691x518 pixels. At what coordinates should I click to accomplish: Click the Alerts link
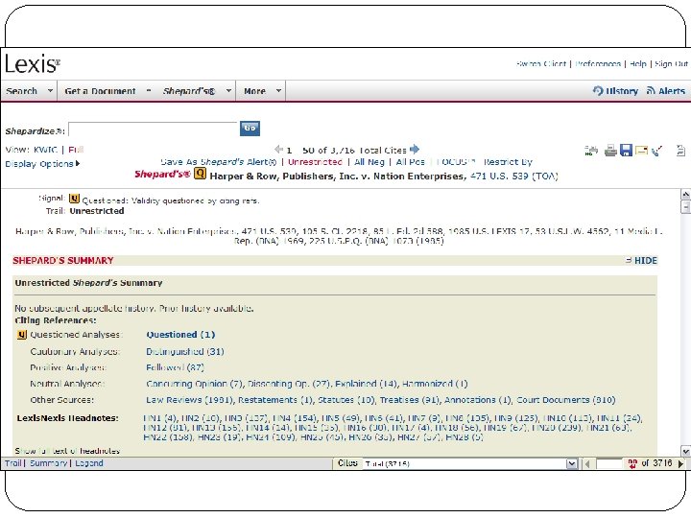click(672, 91)
